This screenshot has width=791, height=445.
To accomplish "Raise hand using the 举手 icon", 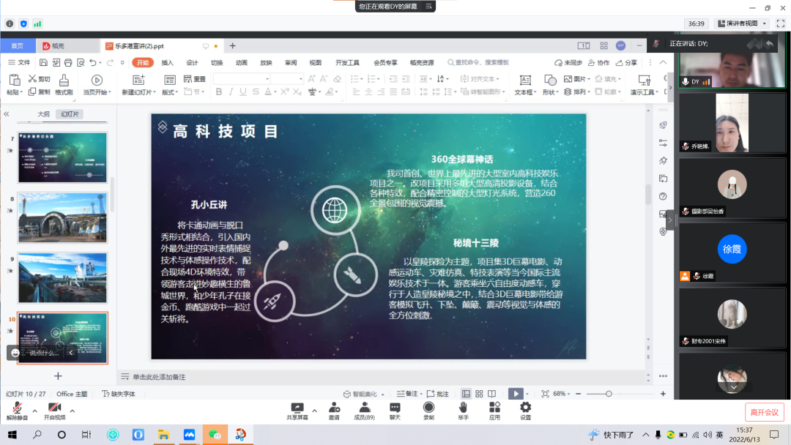I will coord(463,408).
